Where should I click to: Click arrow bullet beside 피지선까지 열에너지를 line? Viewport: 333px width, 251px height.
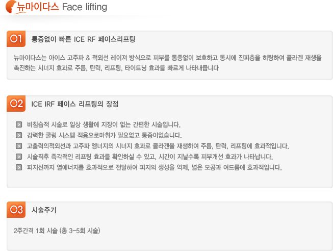pos(19,167)
